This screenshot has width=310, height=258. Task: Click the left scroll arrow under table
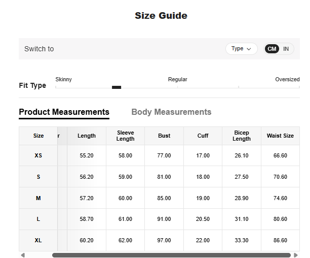click(23, 255)
